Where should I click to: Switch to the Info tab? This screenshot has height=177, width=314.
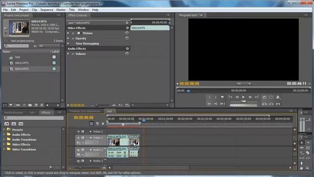[x=32, y=113]
